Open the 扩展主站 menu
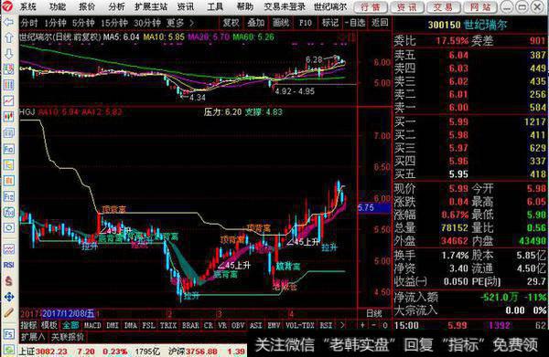The height and width of the screenshot is (357, 549). point(151,6)
